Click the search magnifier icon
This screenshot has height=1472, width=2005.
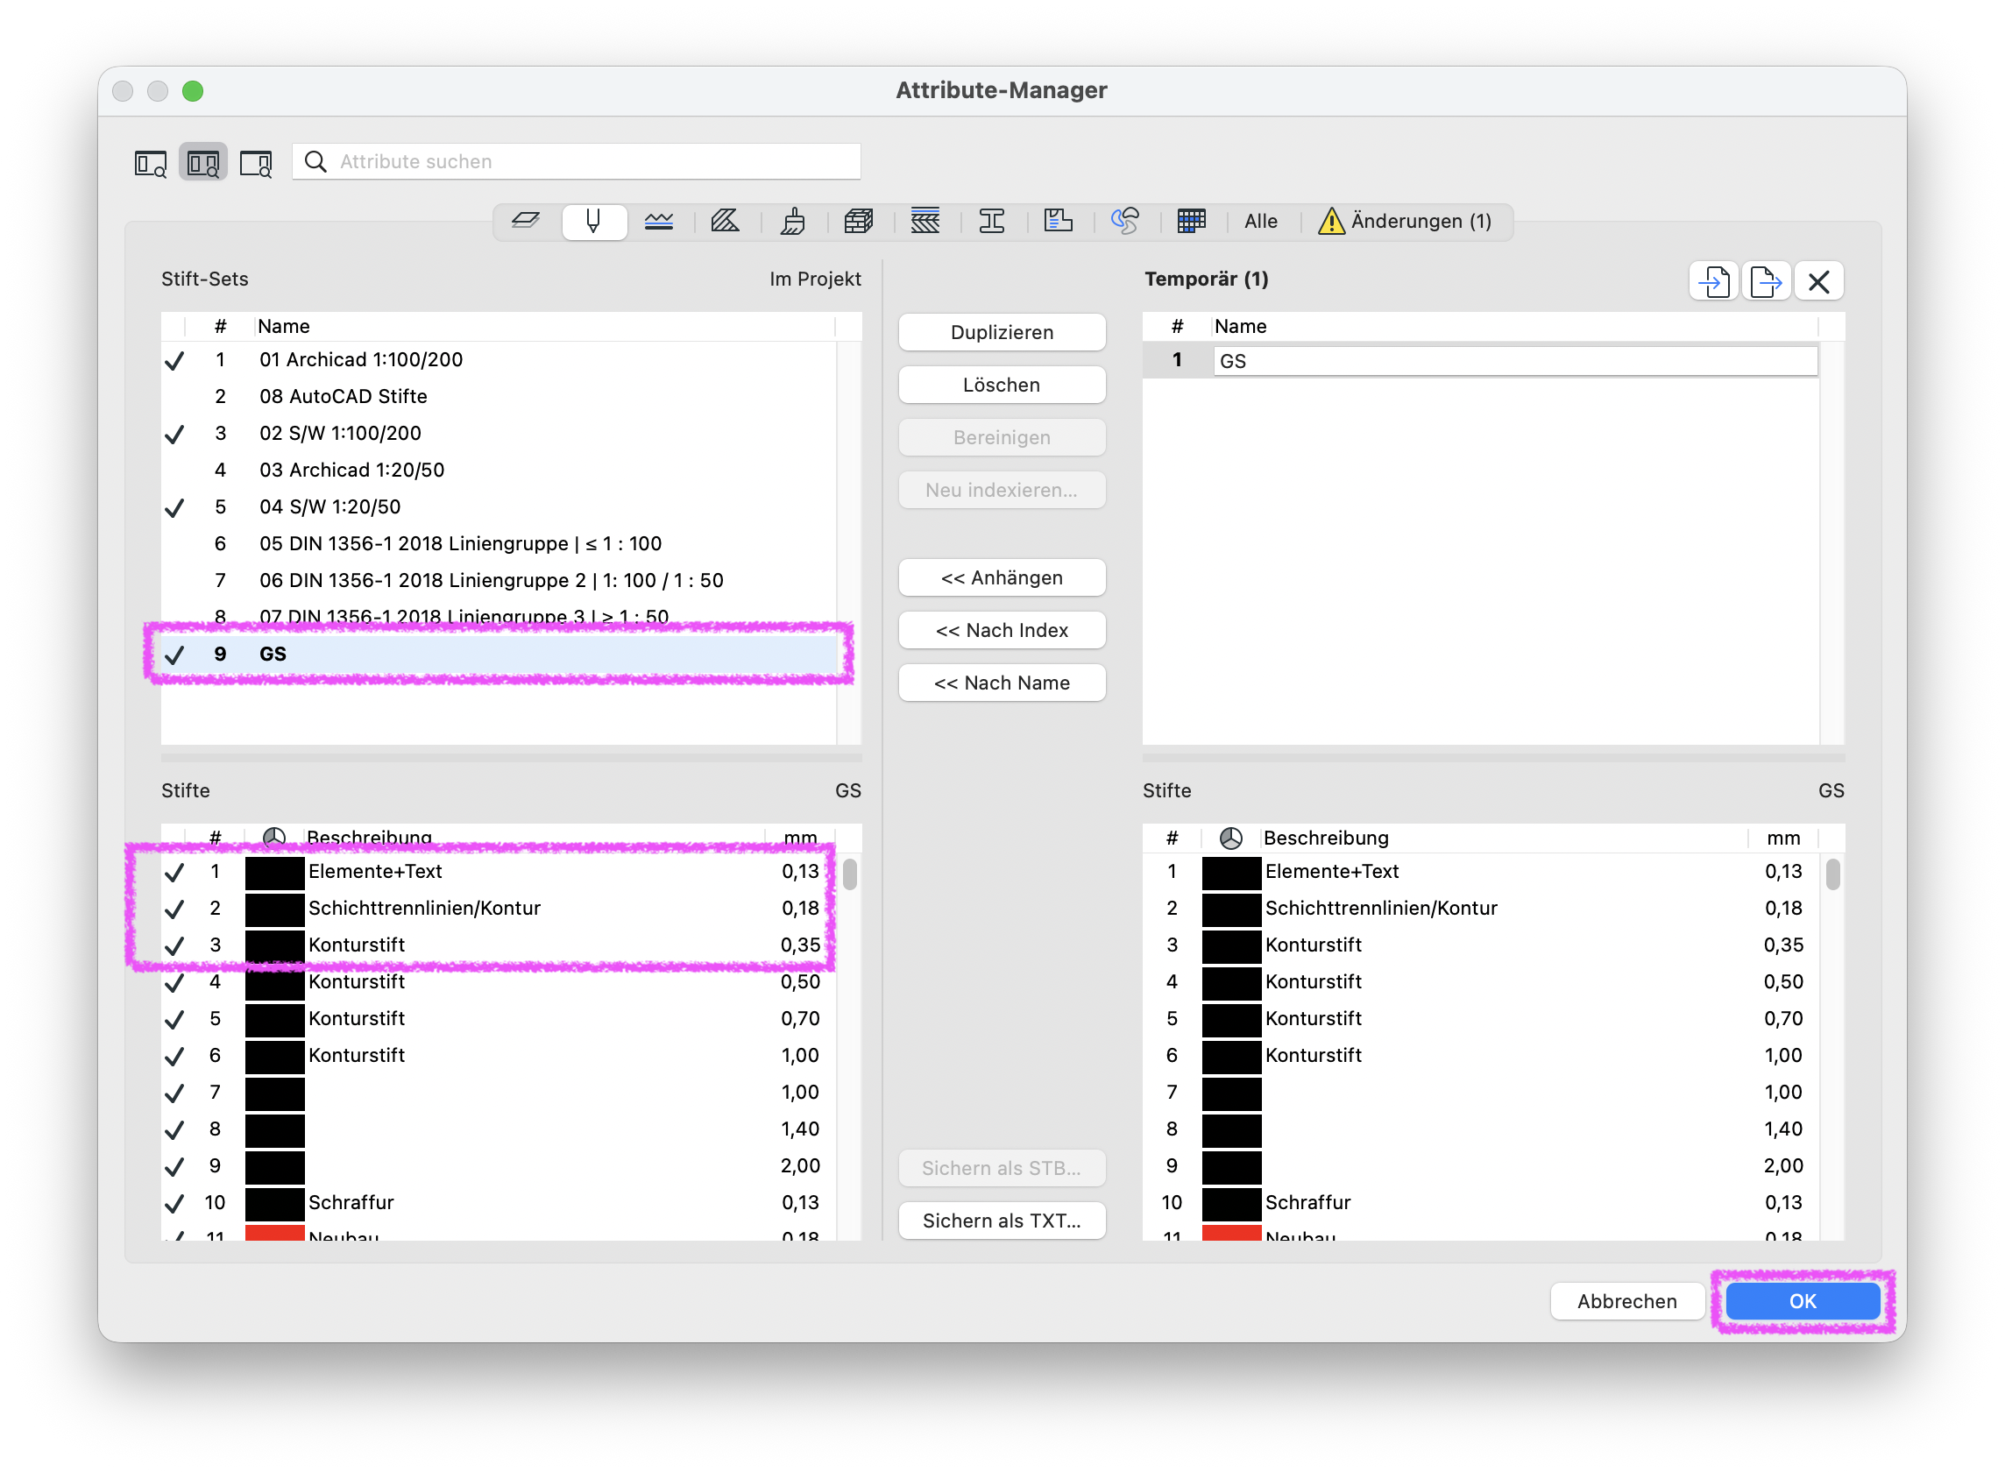point(315,161)
